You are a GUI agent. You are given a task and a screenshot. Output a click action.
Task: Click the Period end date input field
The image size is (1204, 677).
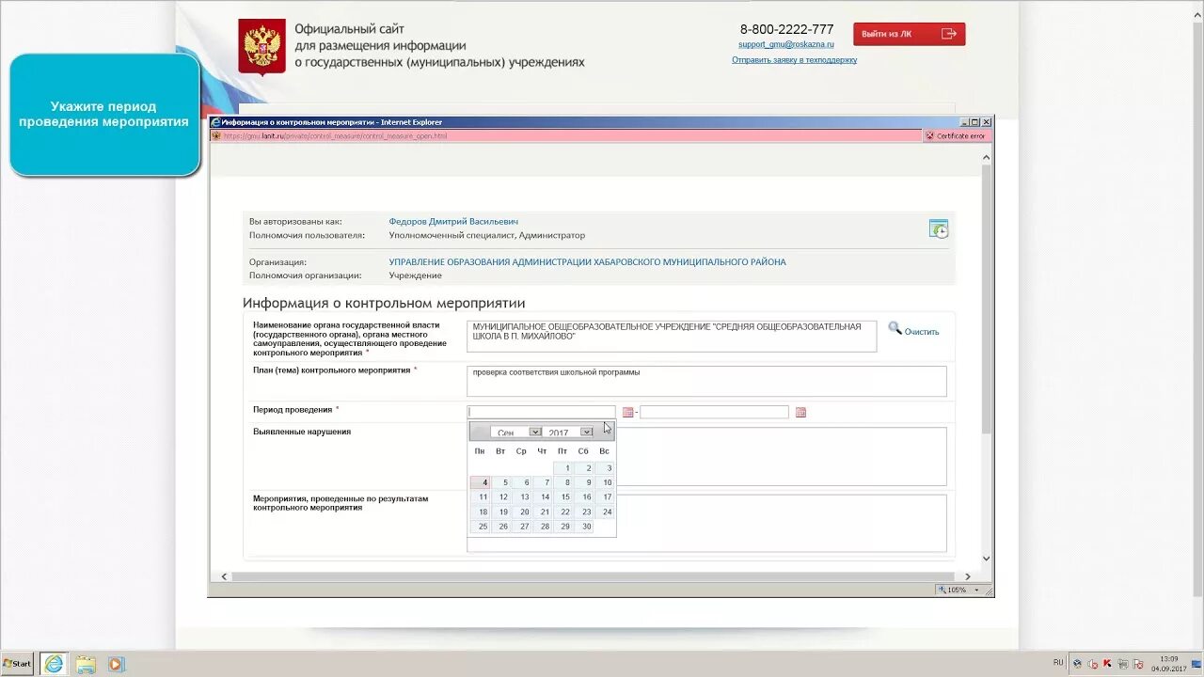[714, 412]
